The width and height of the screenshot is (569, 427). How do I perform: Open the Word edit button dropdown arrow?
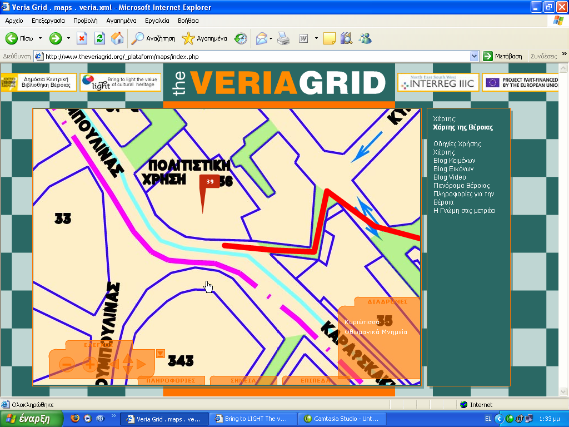click(x=316, y=38)
